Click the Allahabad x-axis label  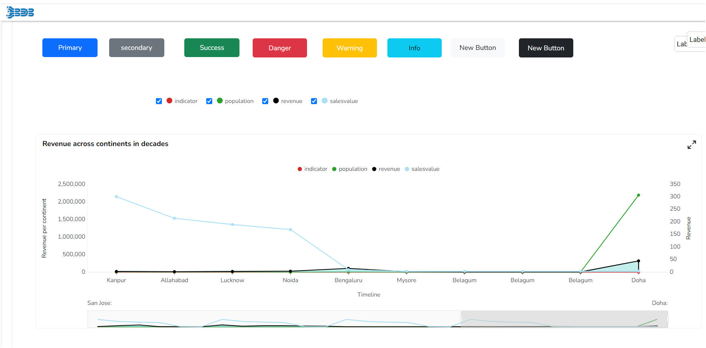click(174, 280)
